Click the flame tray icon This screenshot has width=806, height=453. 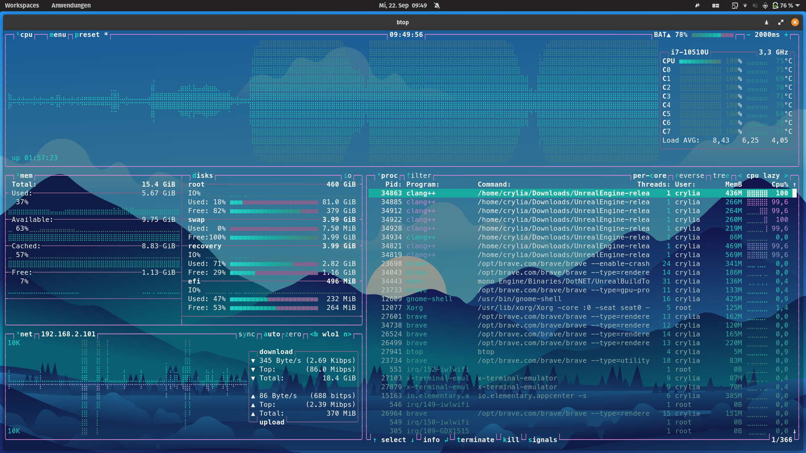pos(697,5)
